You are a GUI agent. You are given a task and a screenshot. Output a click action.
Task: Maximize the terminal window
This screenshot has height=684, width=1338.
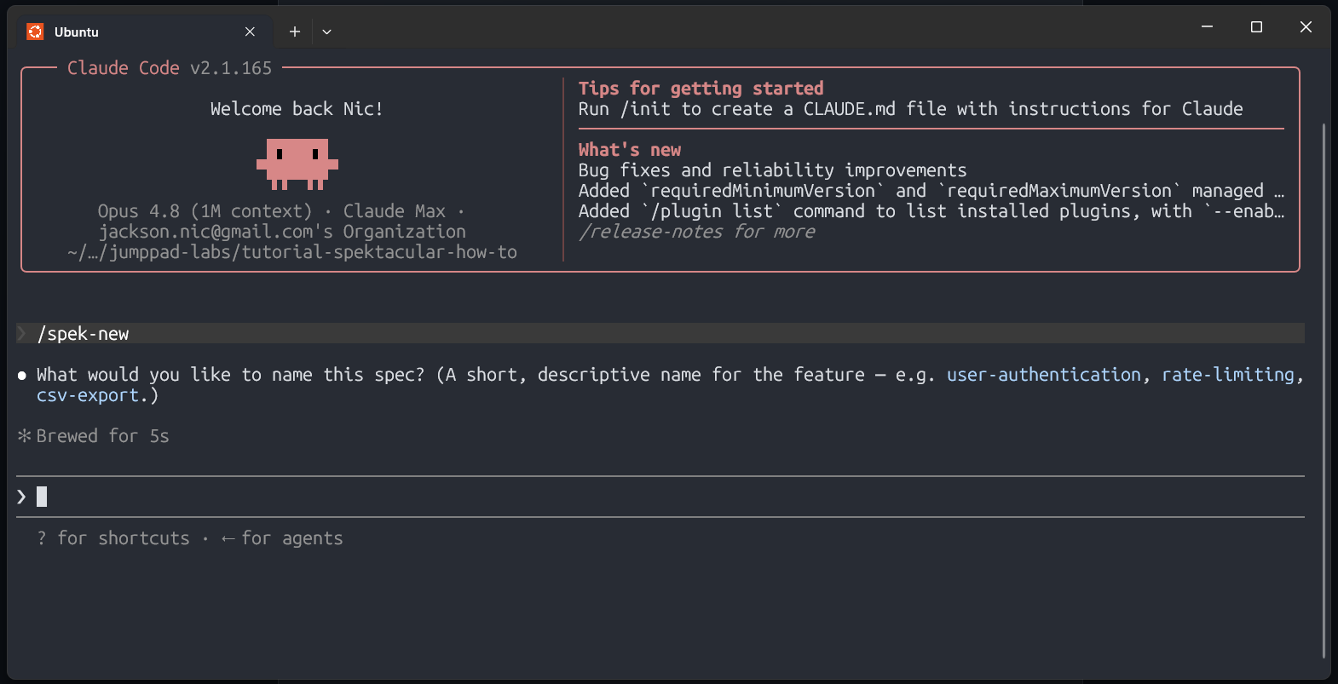(x=1256, y=27)
